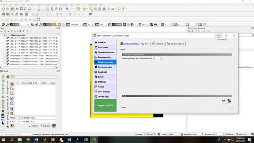Click the save ROI icon beside Signature
The height and width of the screenshot is (143, 254).
tap(54, 126)
